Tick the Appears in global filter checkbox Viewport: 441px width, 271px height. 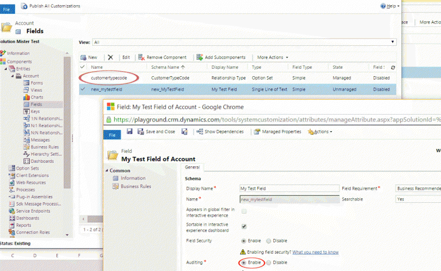point(244,211)
